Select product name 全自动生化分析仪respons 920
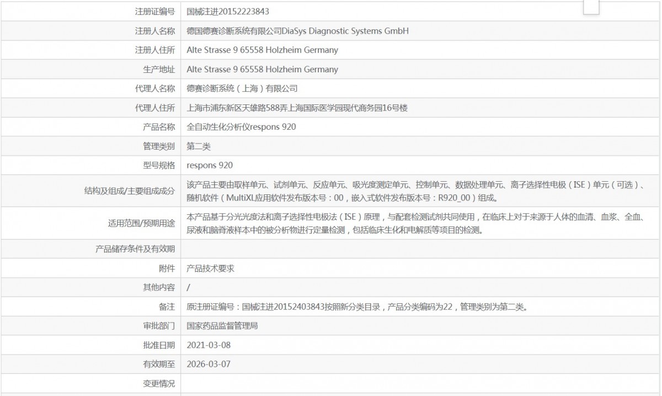This screenshot has width=662, height=396. coord(242,127)
